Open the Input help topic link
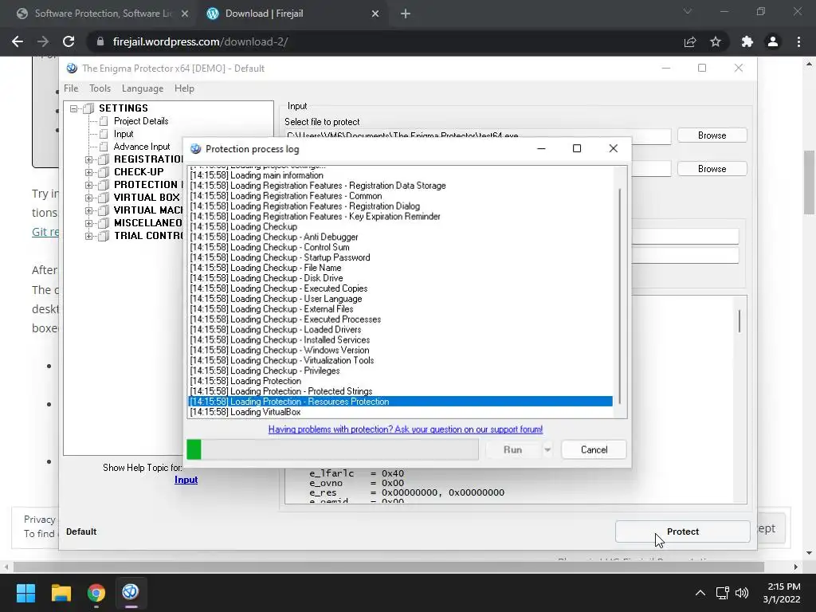Image resolution: width=816 pixels, height=612 pixels. pos(186,480)
